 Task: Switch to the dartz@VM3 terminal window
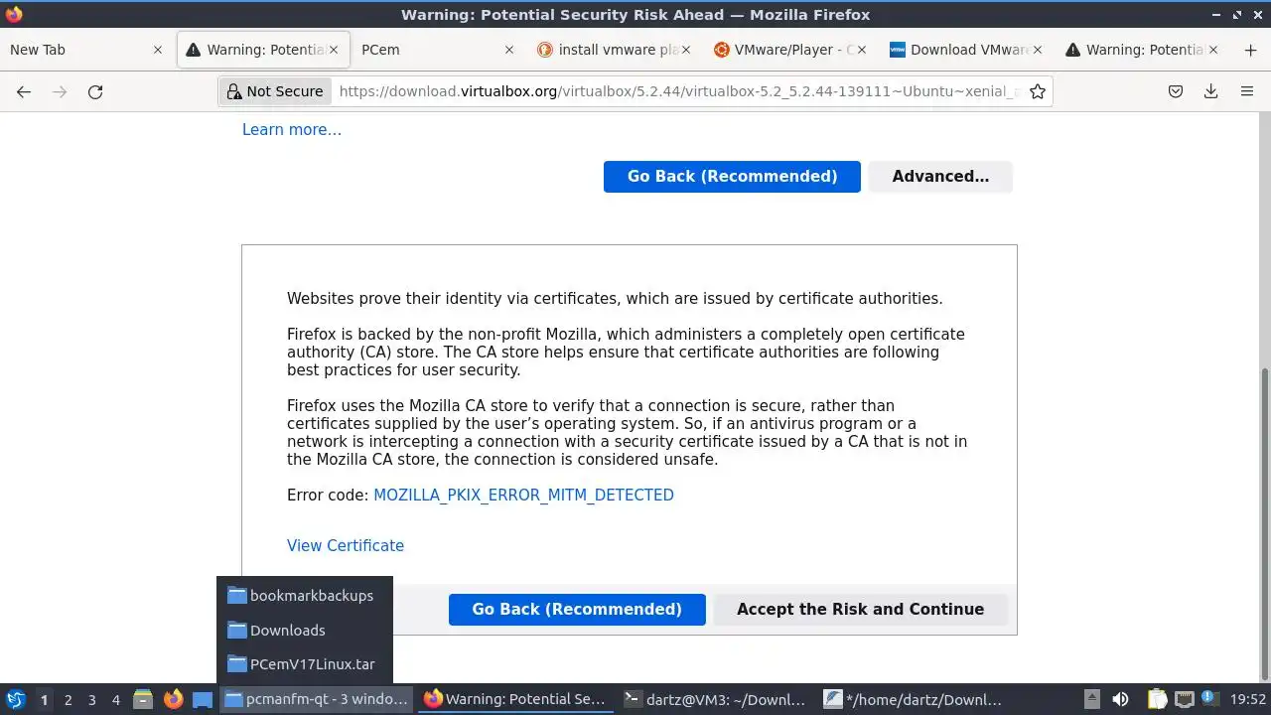point(716,699)
